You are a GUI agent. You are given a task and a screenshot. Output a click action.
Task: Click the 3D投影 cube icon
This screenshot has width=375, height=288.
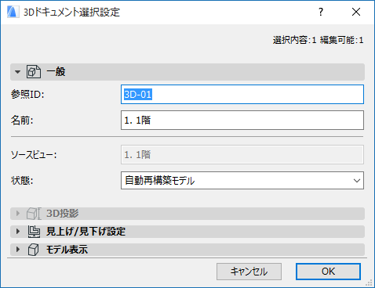(x=34, y=214)
